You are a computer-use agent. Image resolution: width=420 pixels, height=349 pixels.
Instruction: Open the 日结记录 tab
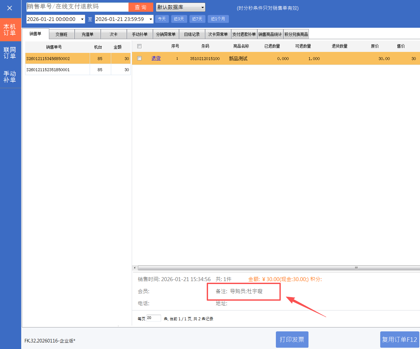(x=192, y=34)
